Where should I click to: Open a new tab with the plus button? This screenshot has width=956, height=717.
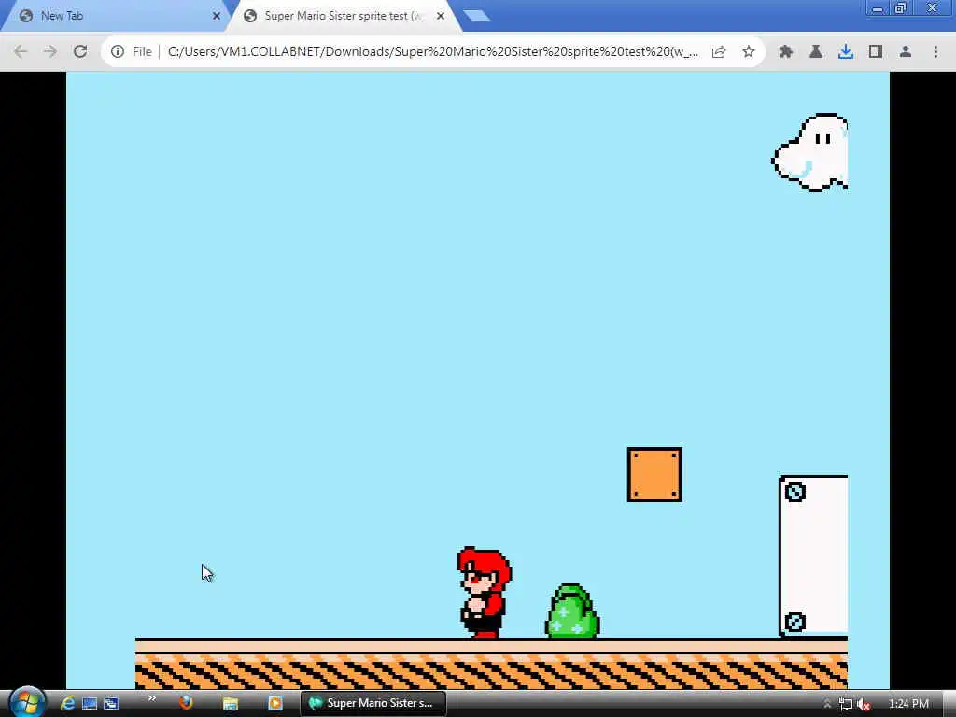pos(476,16)
